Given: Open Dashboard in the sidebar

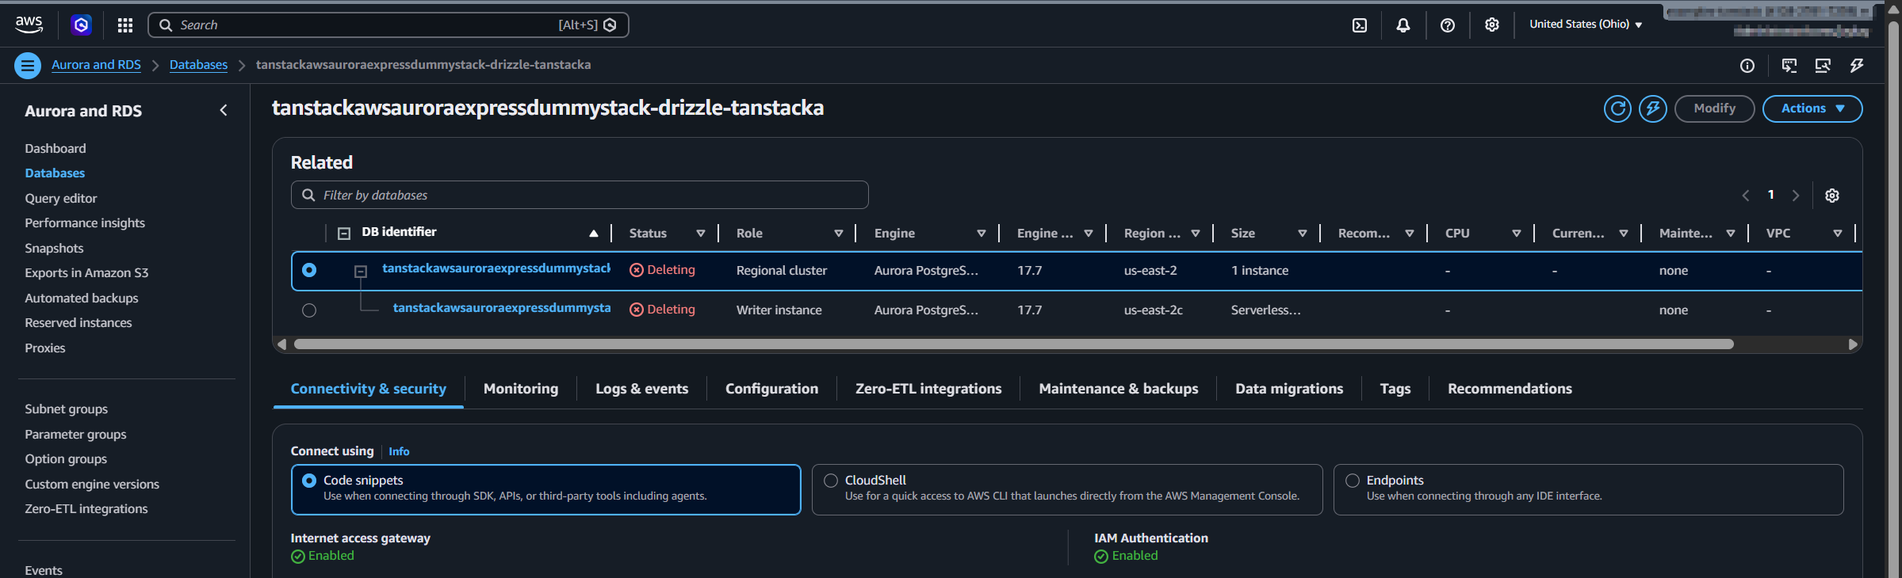Looking at the screenshot, I should pyautogui.click(x=55, y=149).
